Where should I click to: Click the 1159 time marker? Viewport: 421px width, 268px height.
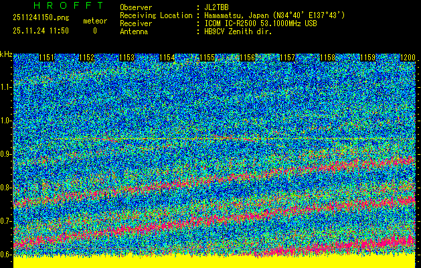coord(367,58)
